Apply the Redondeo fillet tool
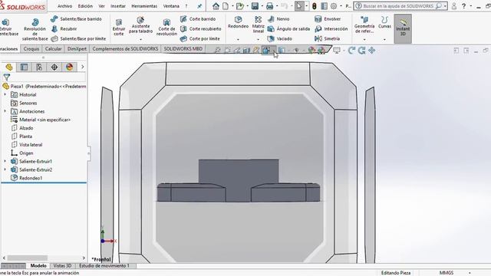This screenshot has width=491, height=276. point(238,22)
